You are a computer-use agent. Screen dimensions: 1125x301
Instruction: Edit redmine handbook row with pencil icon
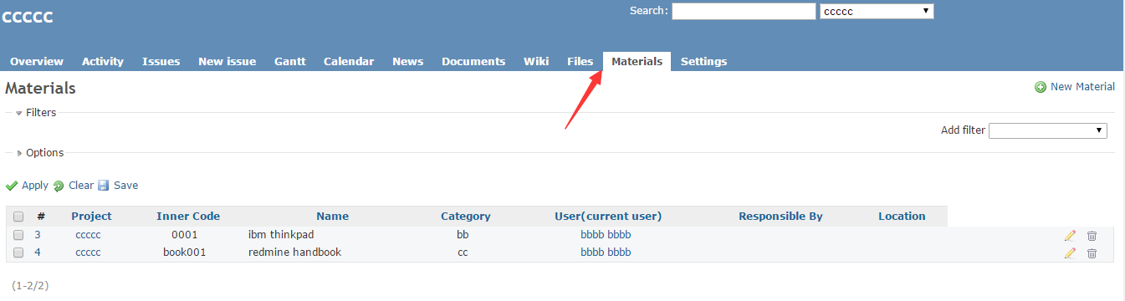click(1070, 253)
